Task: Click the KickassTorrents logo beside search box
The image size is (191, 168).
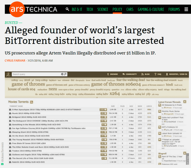Action: pyautogui.click(x=8, y=74)
